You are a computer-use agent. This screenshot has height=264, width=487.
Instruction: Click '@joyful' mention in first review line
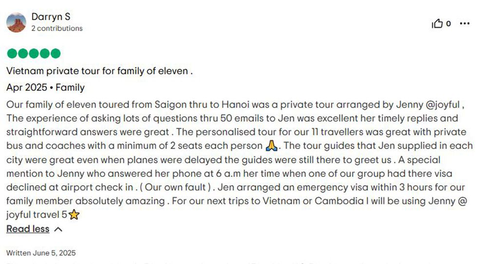click(443, 105)
